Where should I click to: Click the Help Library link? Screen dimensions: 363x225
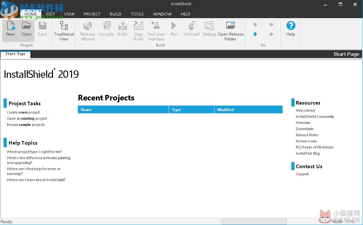click(306, 111)
